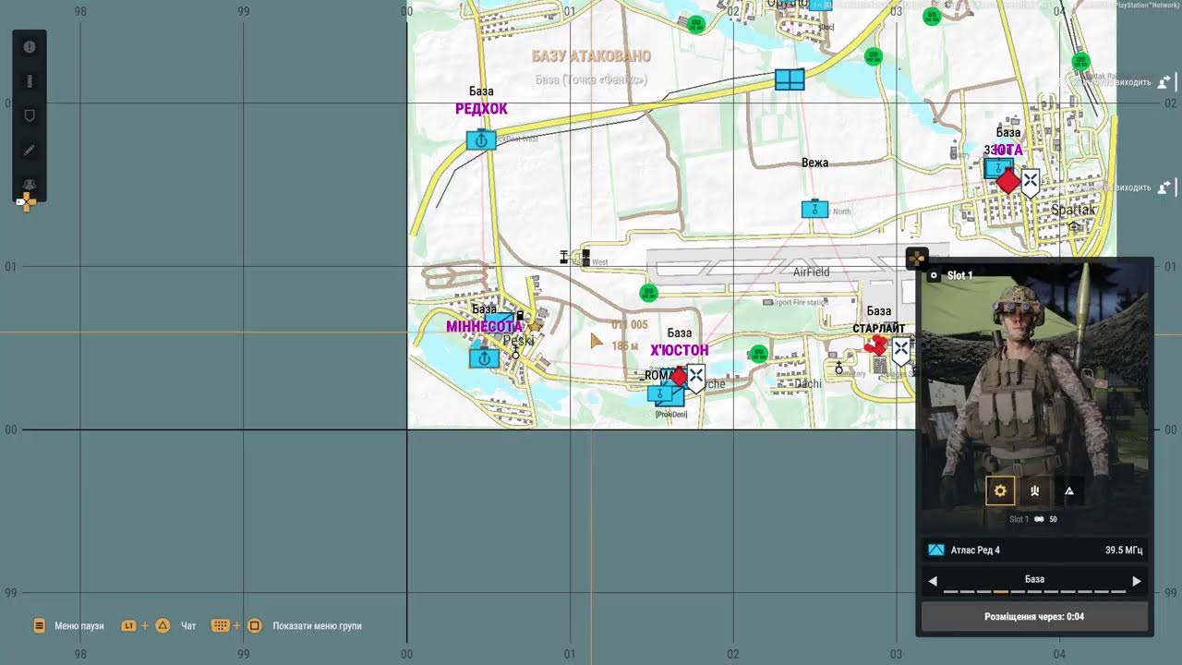1182x665 pixels.
Task: Click the green unit marker near Dachi
Action: click(759, 354)
